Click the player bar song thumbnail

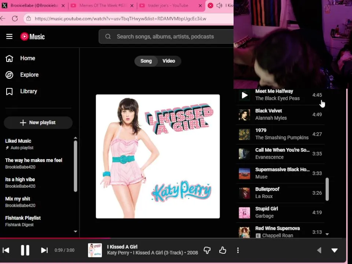pos(95,250)
